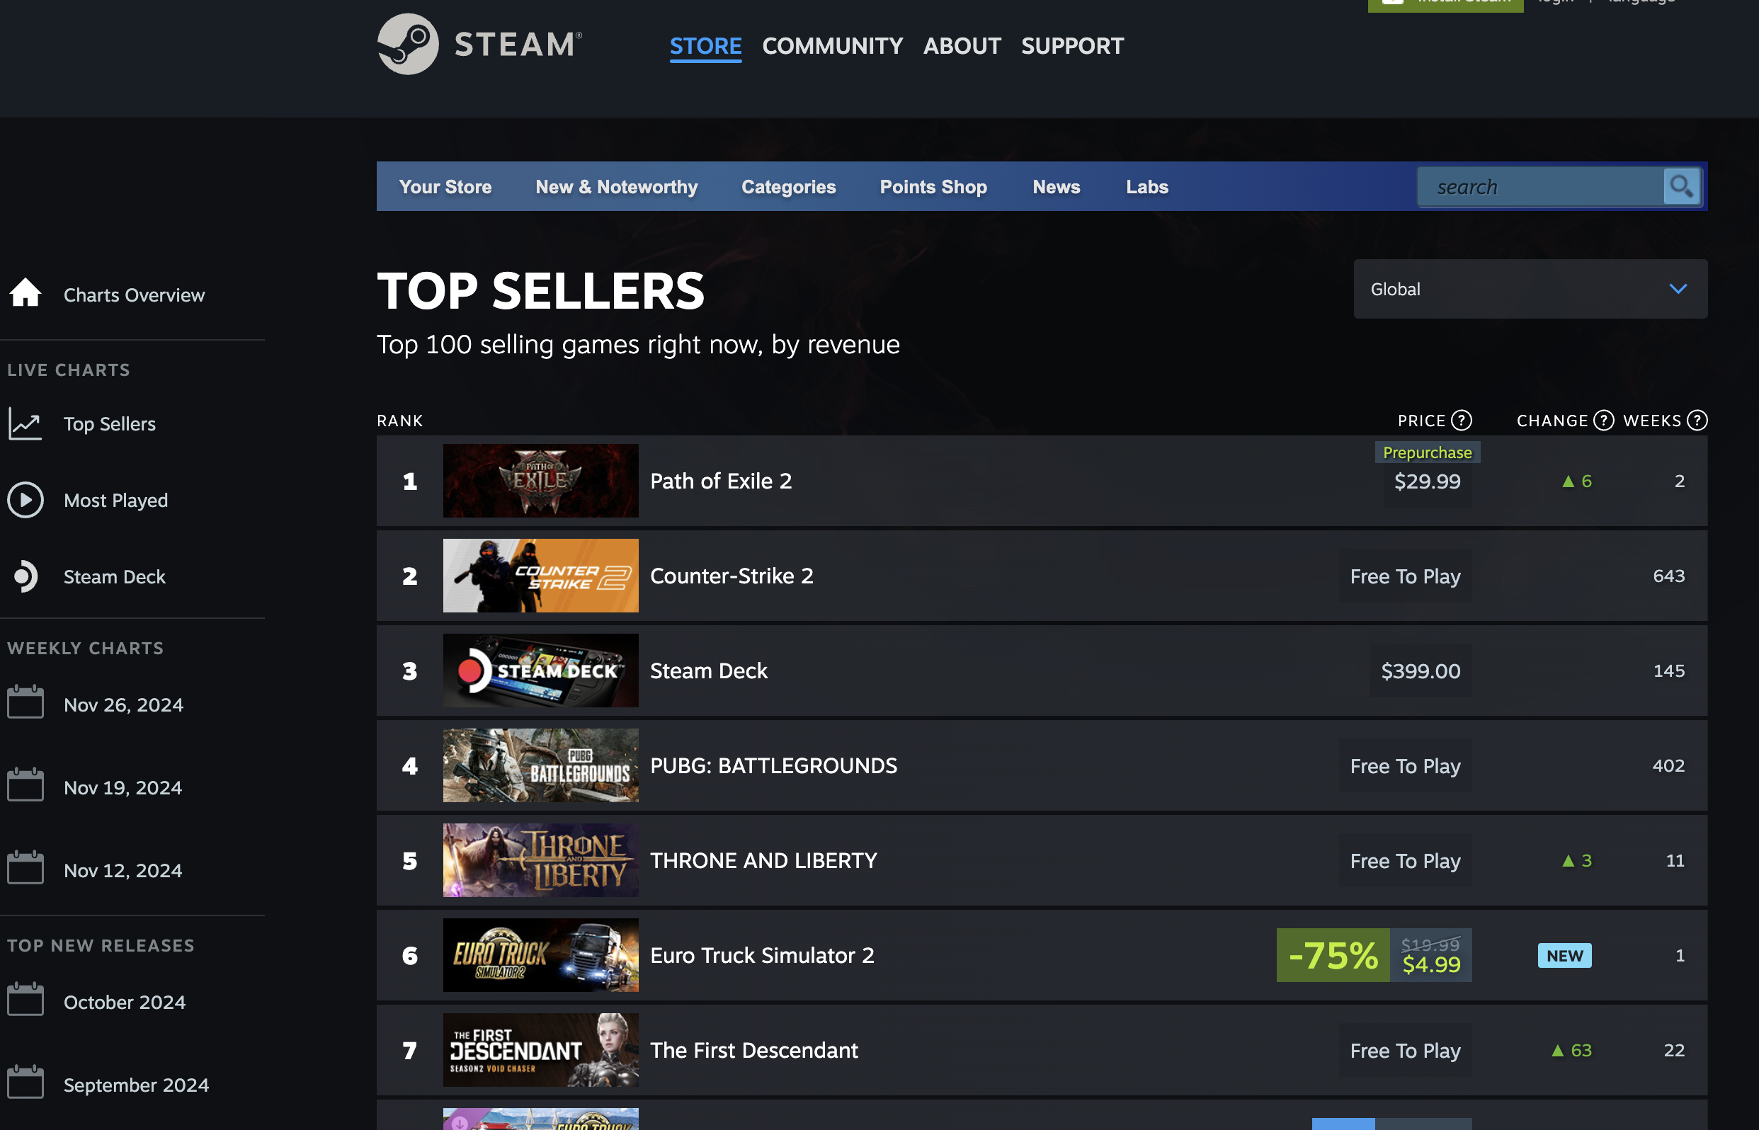Click the Counter-Strike 2 thumbnail image
1759x1130 pixels.
tap(540, 576)
